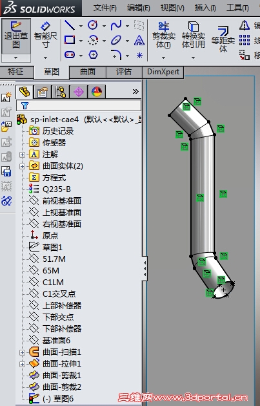The image size is (260, 406).
Task: Select the Point sketch tool
Action: [139, 55]
